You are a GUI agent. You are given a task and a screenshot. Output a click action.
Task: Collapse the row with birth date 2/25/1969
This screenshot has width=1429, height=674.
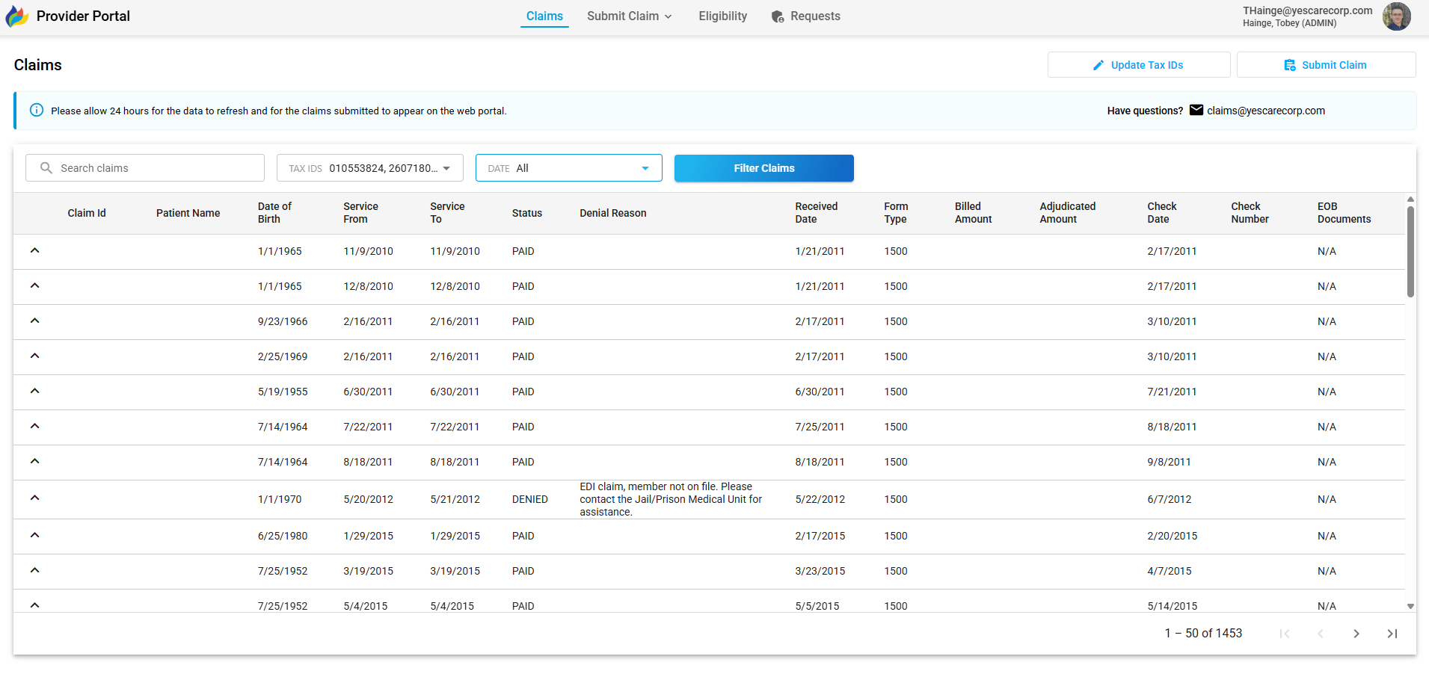[x=34, y=356]
